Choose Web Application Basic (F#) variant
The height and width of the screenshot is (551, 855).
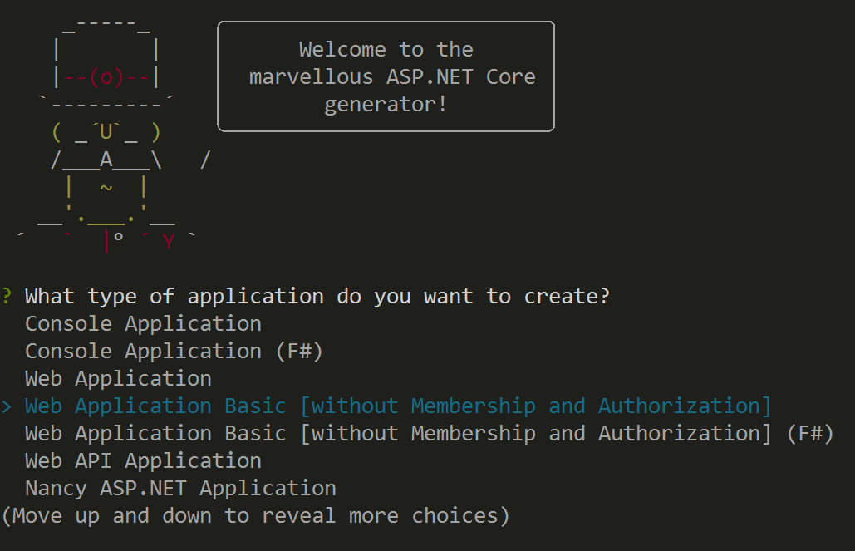tap(429, 434)
